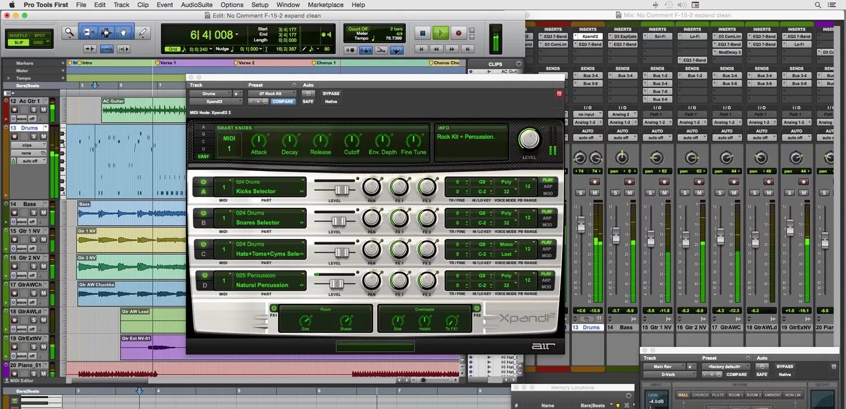Toggle power for Xpand!2 Part A
Viewport: 846px width, 409px height.
point(204,182)
